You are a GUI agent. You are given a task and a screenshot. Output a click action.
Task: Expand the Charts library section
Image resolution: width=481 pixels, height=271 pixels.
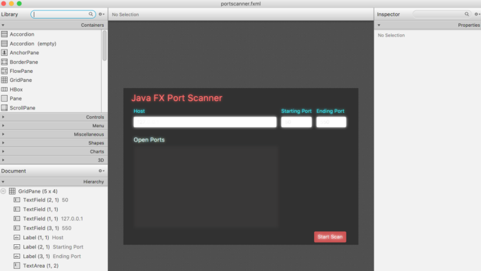pyautogui.click(x=3, y=151)
